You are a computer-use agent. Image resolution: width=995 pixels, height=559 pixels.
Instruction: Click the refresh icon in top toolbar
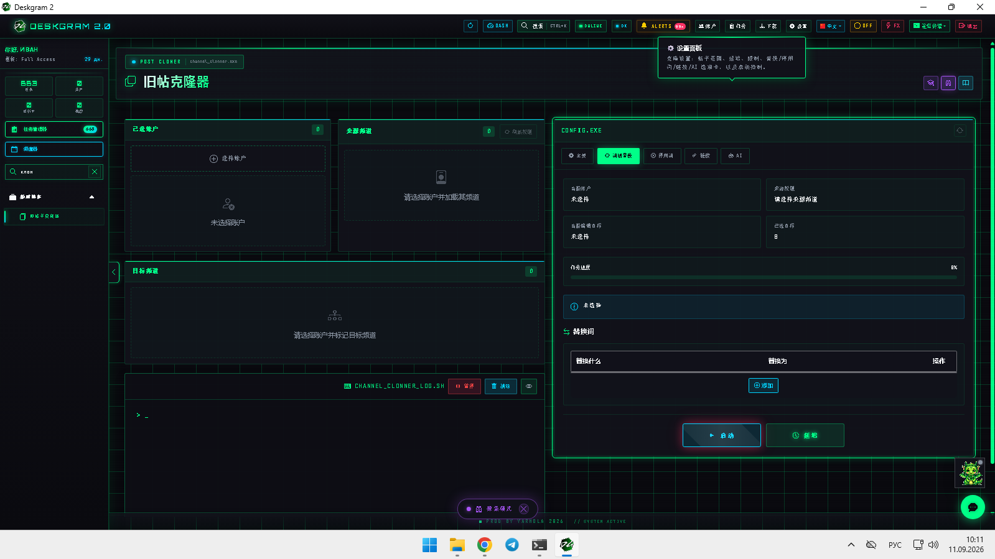(470, 26)
